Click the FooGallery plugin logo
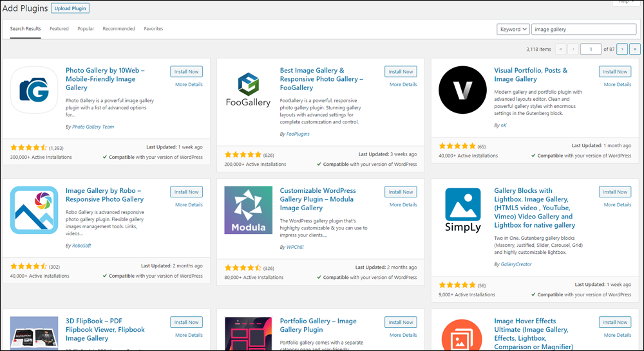This screenshot has width=644, height=351. tap(248, 90)
